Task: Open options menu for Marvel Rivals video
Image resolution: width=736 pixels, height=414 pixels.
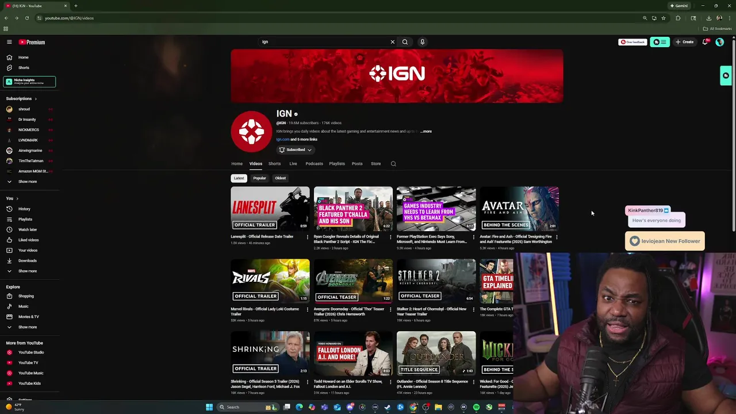Action: click(307, 309)
